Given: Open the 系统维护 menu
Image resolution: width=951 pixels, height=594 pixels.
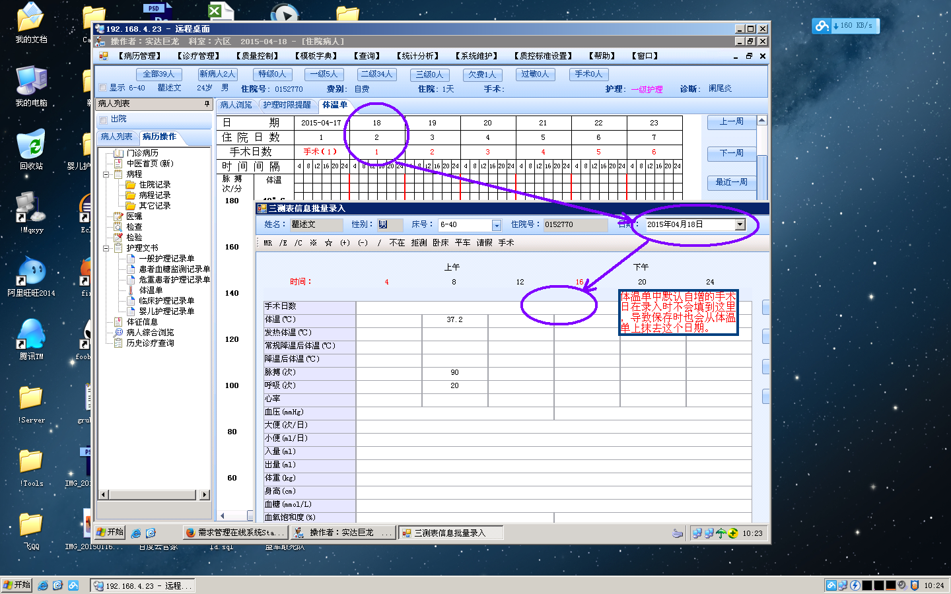Looking at the screenshot, I should (x=477, y=56).
